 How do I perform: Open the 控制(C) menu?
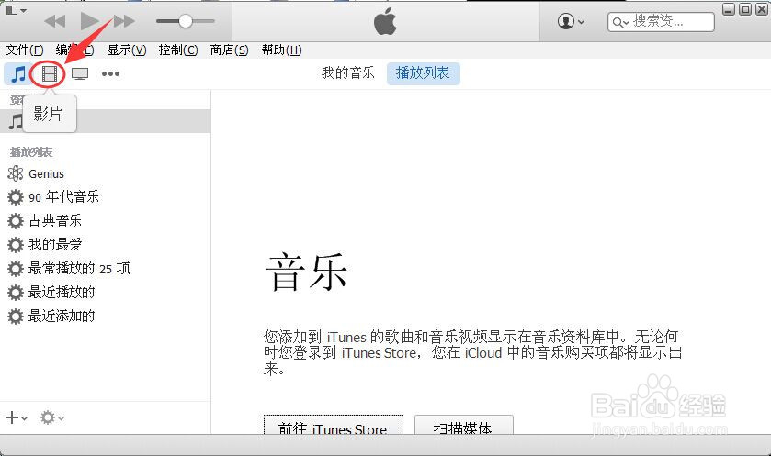tap(178, 50)
